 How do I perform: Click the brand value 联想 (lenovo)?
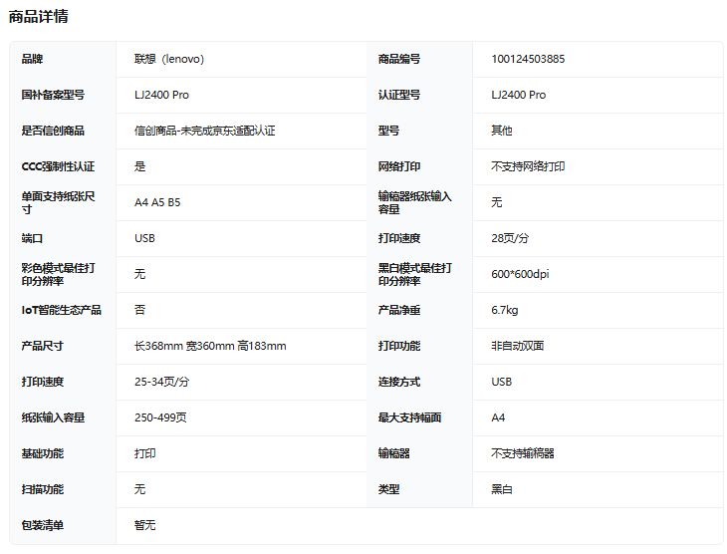[x=169, y=59]
